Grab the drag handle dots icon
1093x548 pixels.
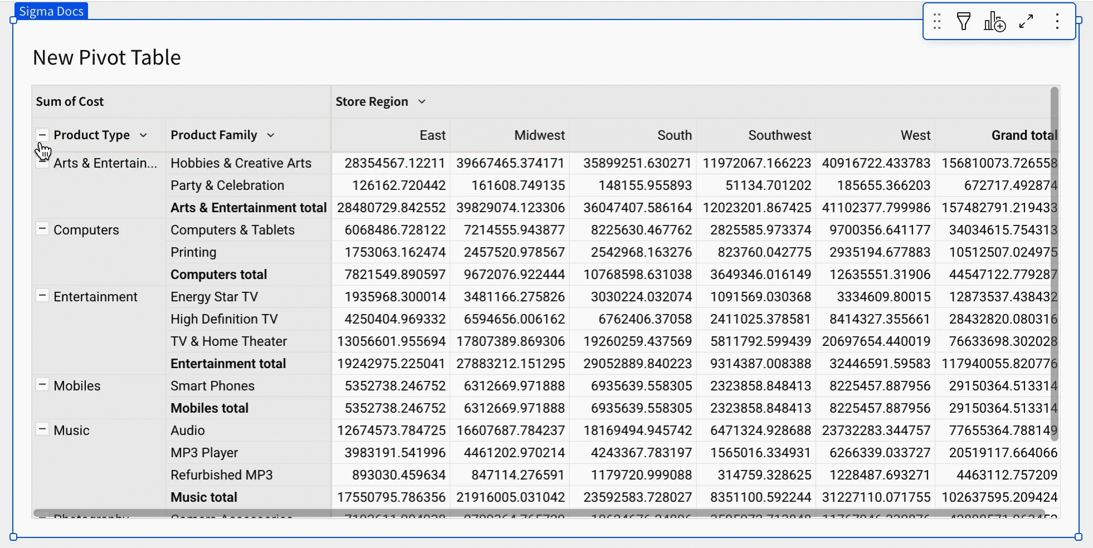pyautogui.click(x=937, y=22)
